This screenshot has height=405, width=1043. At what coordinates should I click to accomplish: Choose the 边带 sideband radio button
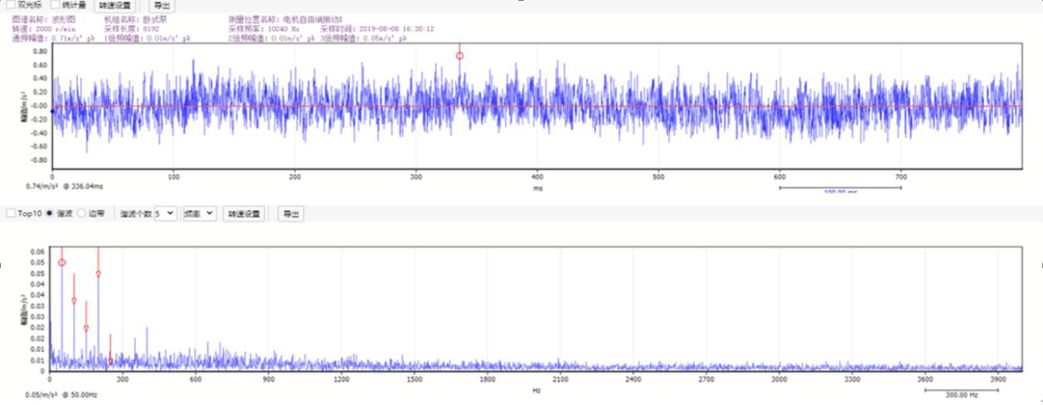82,213
